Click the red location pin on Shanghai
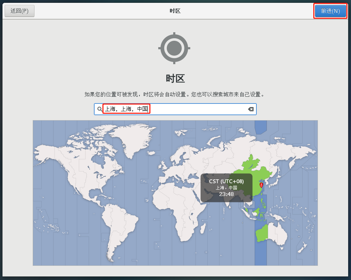The height and width of the screenshot is (280, 351). click(261, 185)
